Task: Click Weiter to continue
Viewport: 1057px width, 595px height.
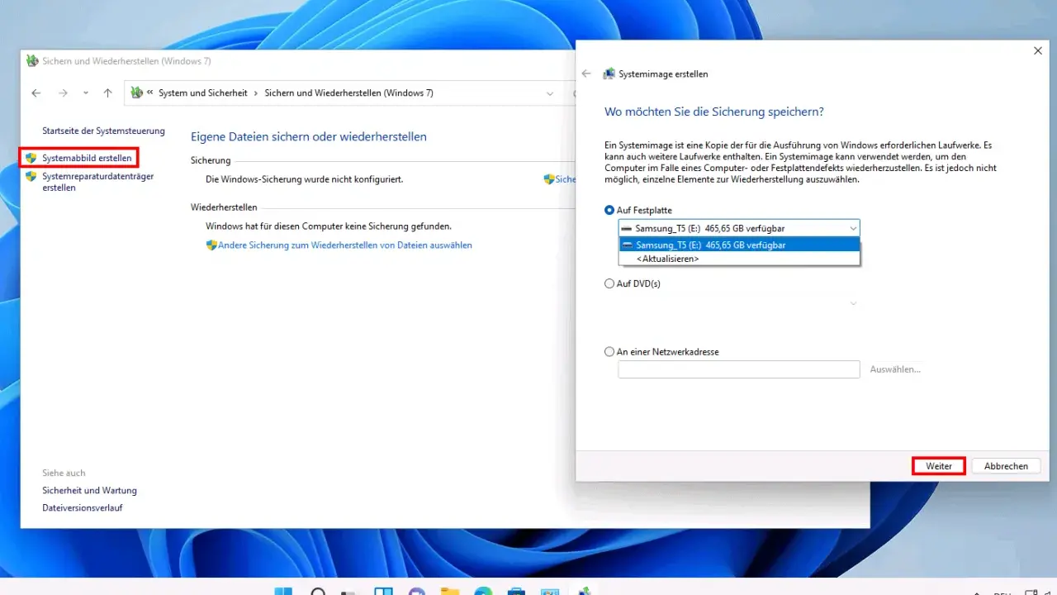Action: [939, 466]
